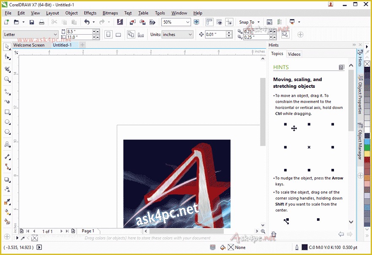Open Object Manager docker tab
The width and height of the screenshot is (372, 255).
360,141
